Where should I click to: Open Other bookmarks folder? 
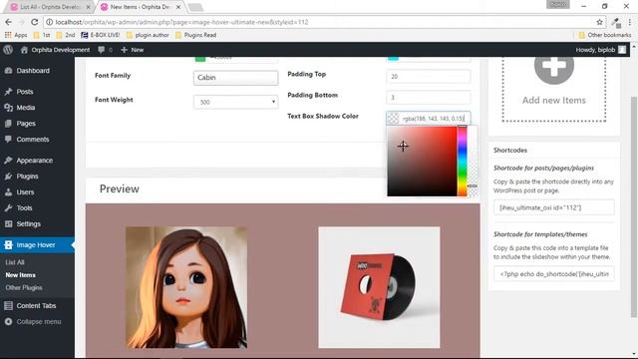click(605, 35)
